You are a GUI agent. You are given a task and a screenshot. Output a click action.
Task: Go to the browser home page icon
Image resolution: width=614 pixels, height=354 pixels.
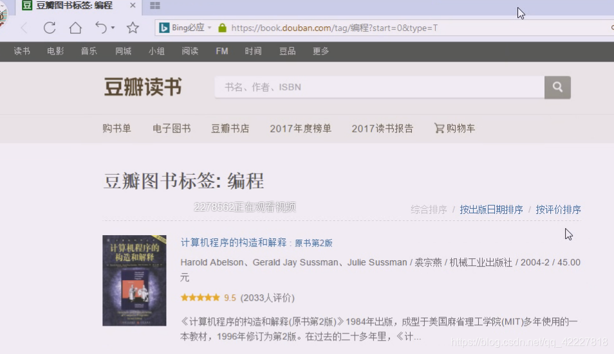click(x=75, y=28)
